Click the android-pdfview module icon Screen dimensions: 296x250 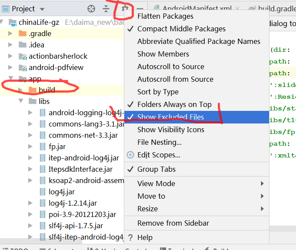coord(23,67)
